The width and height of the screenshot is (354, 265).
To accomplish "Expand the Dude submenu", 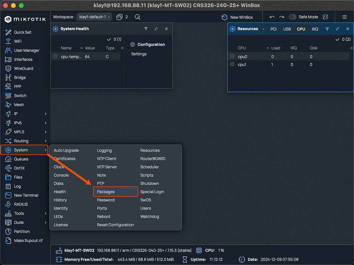I will tap(46, 222).
